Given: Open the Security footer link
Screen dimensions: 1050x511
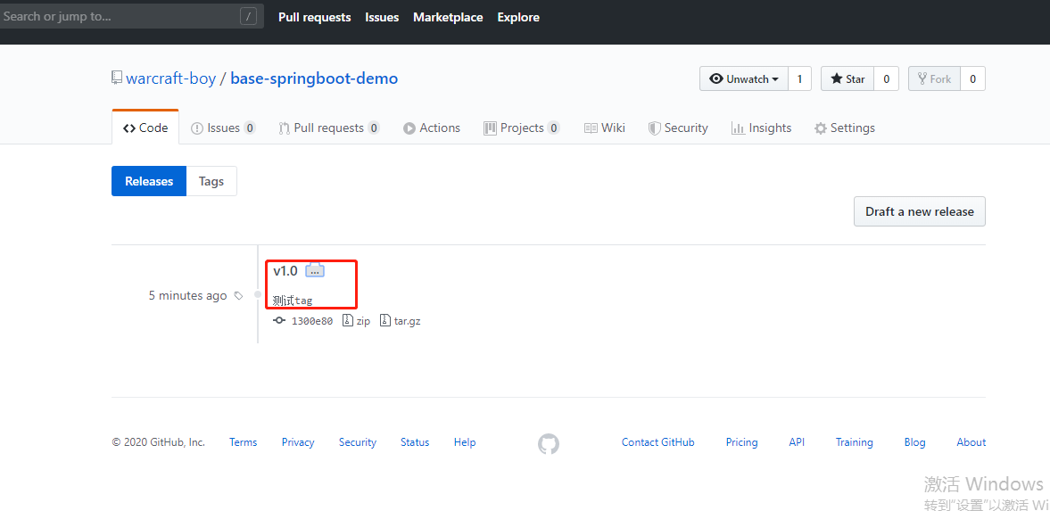Looking at the screenshot, I should tap(358, 442).
